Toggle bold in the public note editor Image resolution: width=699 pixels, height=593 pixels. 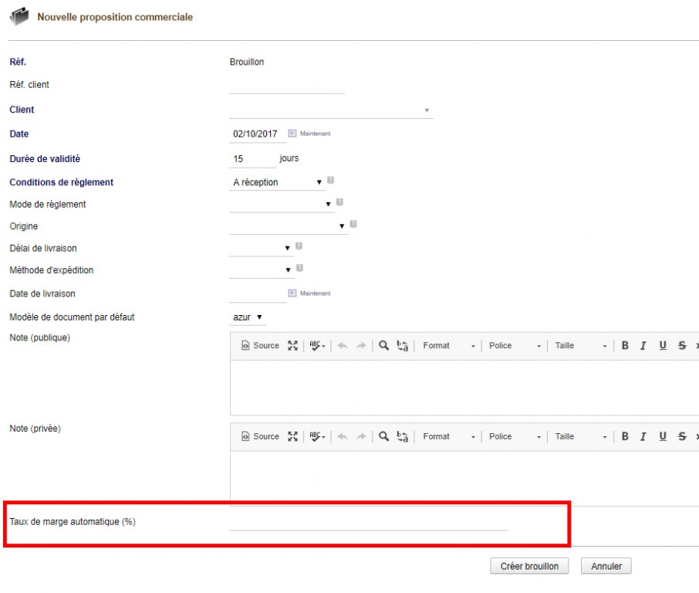click(625, 346)
